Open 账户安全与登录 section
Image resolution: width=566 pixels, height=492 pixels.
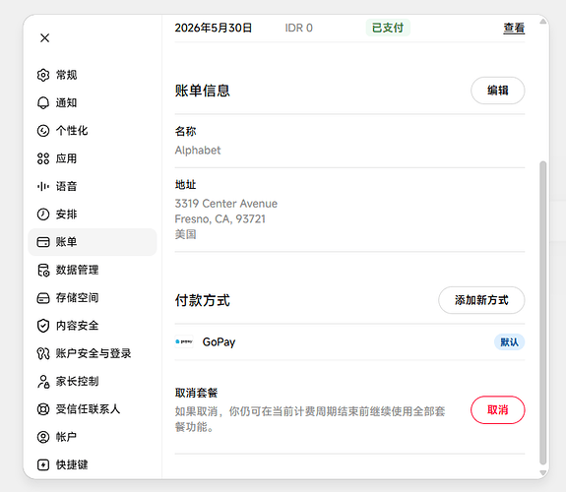pyautogui.click(x=93, y=353)
